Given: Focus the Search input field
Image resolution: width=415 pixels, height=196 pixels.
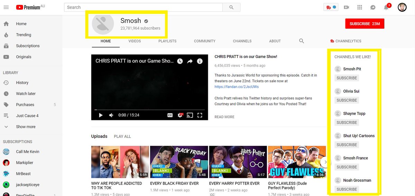Looking at the screenshot, I should [x=143, y=7].
